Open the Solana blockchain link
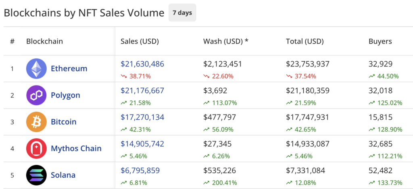Image resolution: width=413 pixels, height=189 pixels. click(x=63, y=175)
